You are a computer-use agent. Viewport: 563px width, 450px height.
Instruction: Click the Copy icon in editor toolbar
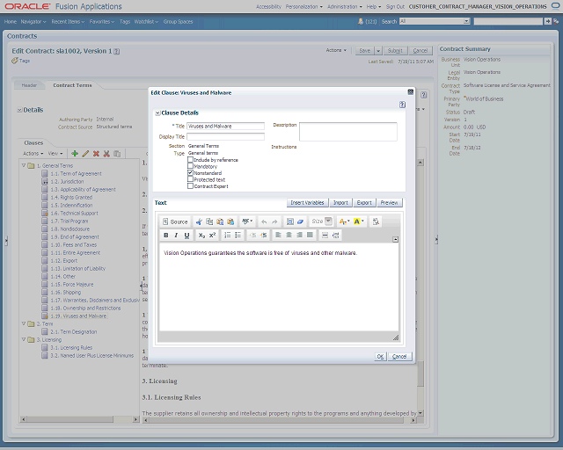click(209, 221)
